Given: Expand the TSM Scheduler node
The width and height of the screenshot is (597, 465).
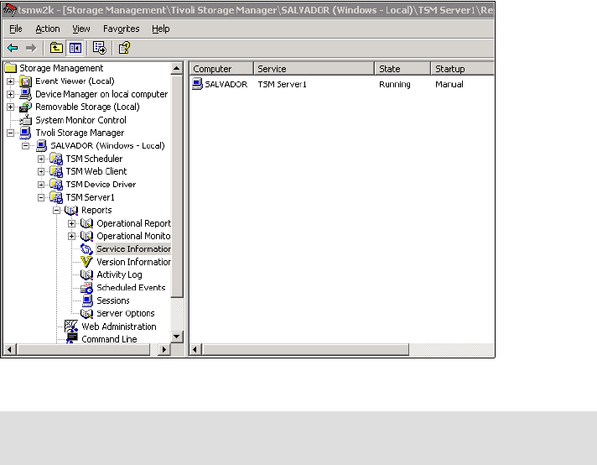Looking at the screenshot, I should (41, 159).
